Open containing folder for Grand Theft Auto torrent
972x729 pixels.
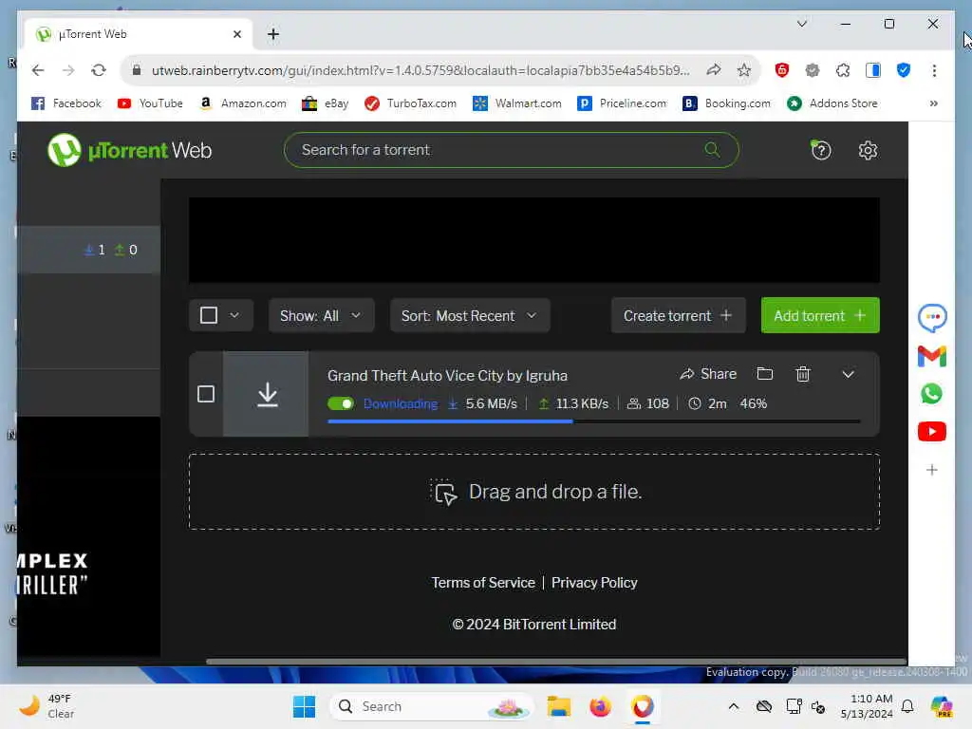click(x=765, y=374)
